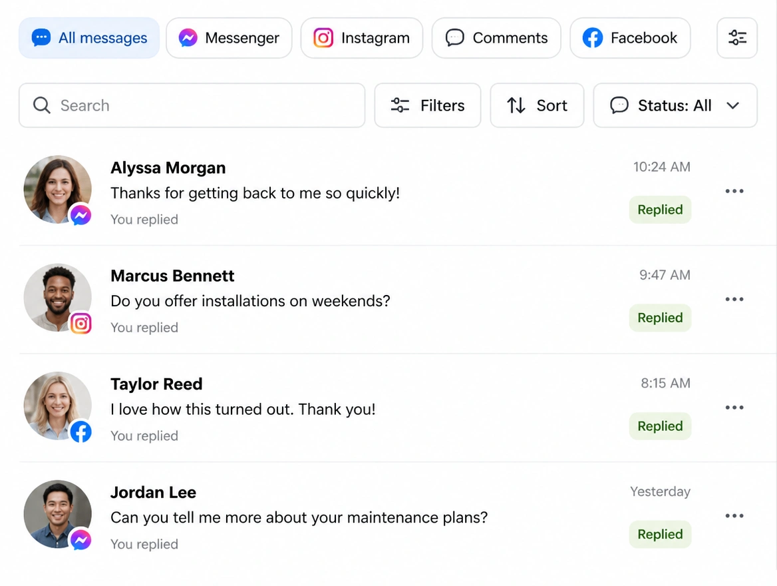Click Messenger badge on Jordan Lee's avatar
Screen dimensions: 777x586
80,540
